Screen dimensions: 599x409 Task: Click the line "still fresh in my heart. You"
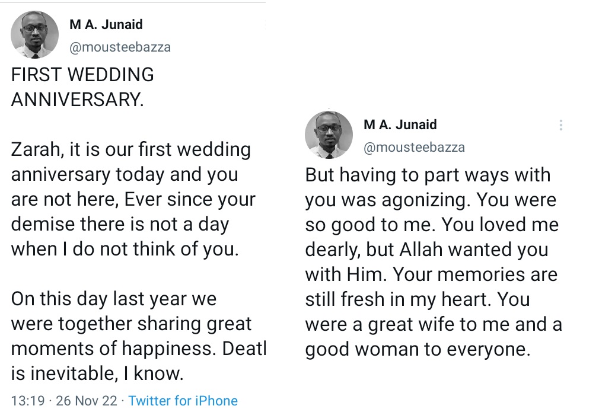[418, 299]
